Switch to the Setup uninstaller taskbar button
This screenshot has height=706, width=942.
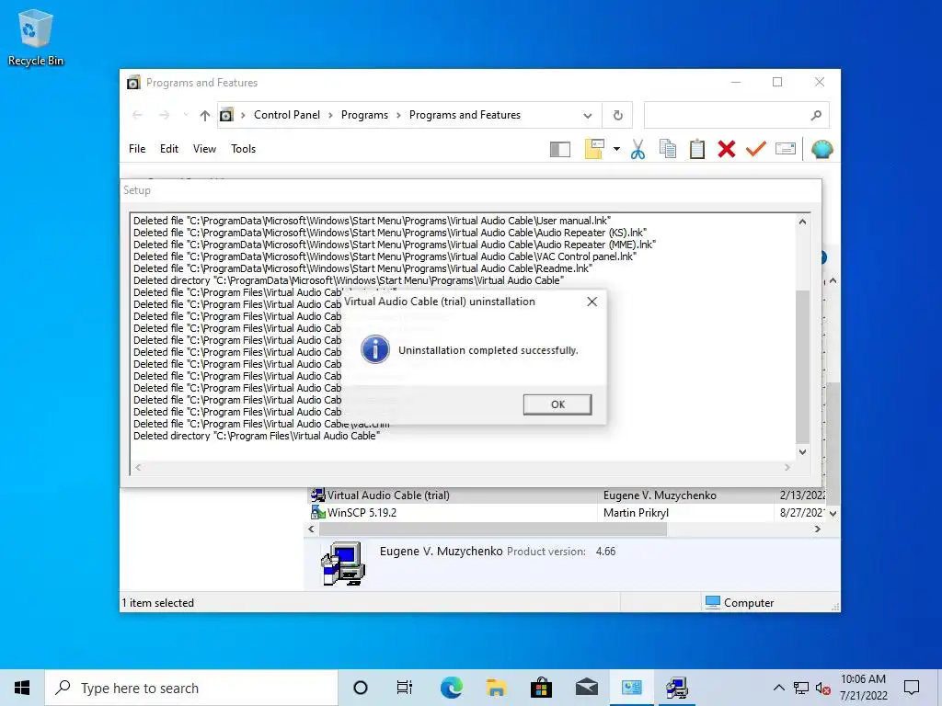[x=677, y=688]
